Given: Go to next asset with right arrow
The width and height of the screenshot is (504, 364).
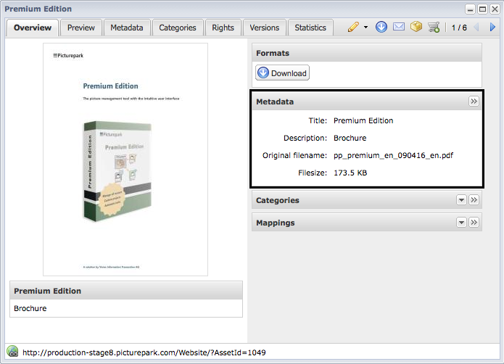Looking at the screenshot, I should [492, 28].
